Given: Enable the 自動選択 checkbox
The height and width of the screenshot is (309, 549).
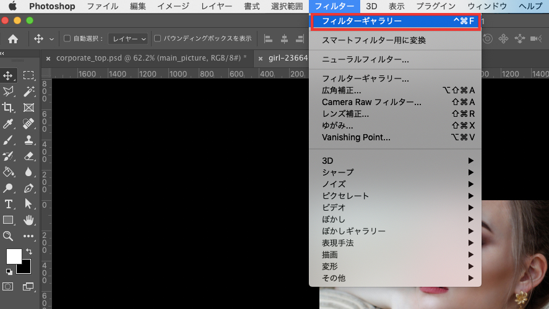Looking at the screenshot, I should [x=67, y=38].
